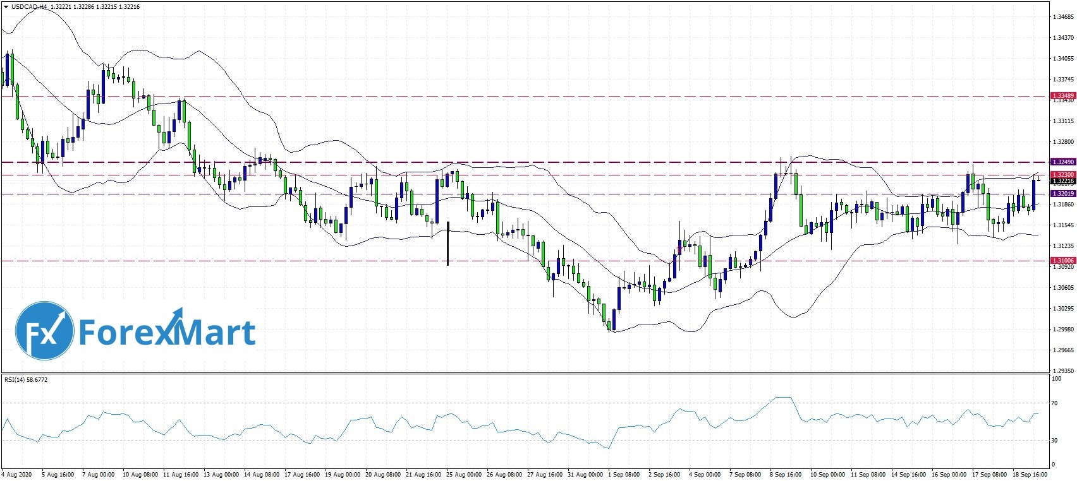1077x481 pixels.
Task: Click the ForexMart brand name text
Action: click(167, 332)
